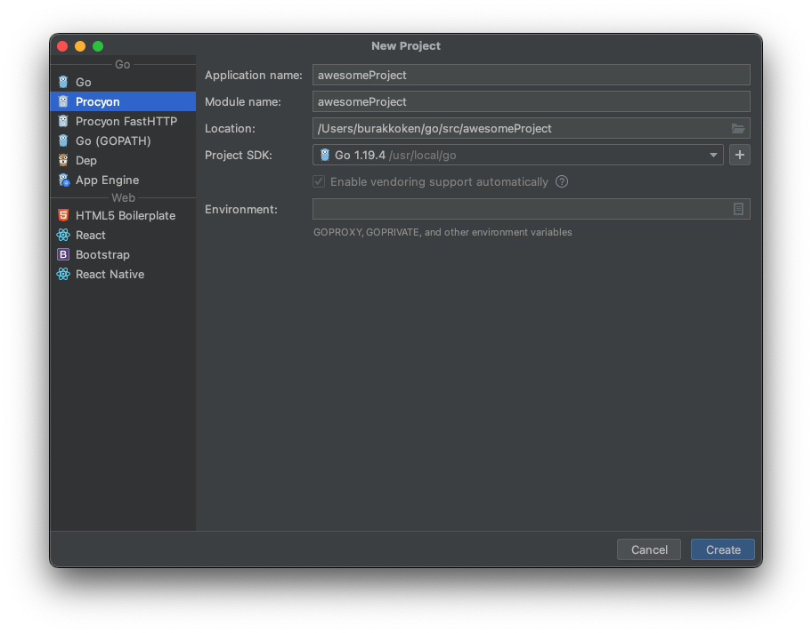
Task: Click the Cancel button
Action: coord(649,549)
